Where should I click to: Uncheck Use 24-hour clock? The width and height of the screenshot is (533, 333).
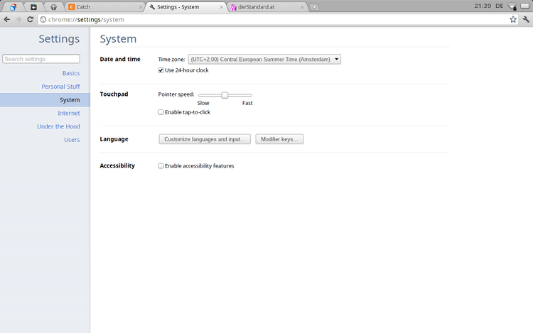[x=161, y=70]
